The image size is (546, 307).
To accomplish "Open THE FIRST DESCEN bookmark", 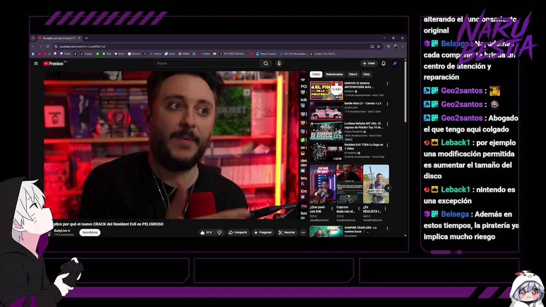I will point(233,54).
